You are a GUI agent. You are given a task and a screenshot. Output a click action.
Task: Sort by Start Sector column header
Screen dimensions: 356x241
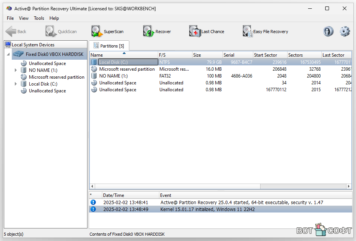click(270, 55)
